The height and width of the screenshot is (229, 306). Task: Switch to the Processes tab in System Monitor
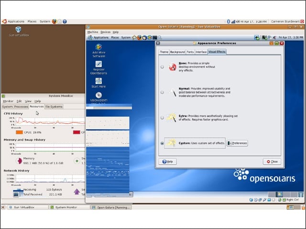click(x=21, y=107)
